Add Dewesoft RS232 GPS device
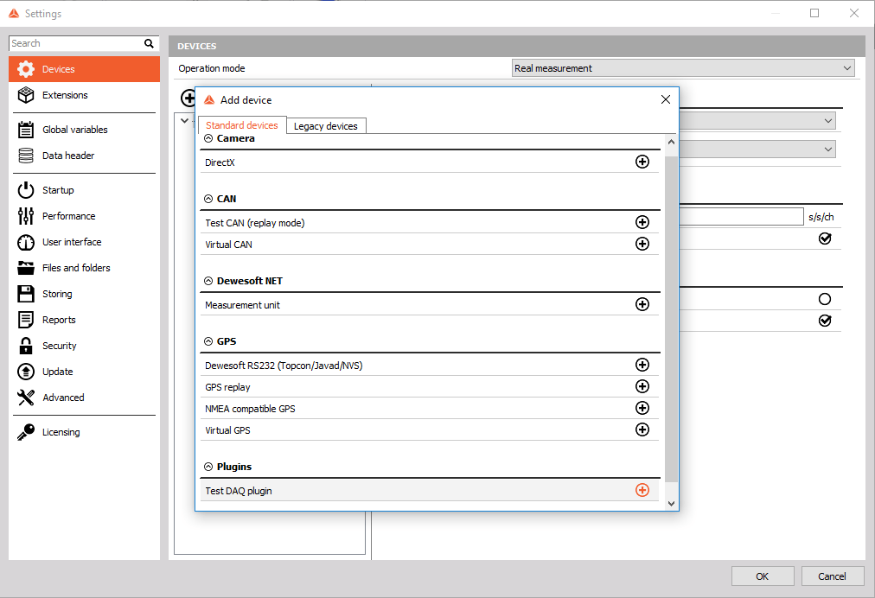Screen dimensions: 875x598 click(x=642, y=365)
